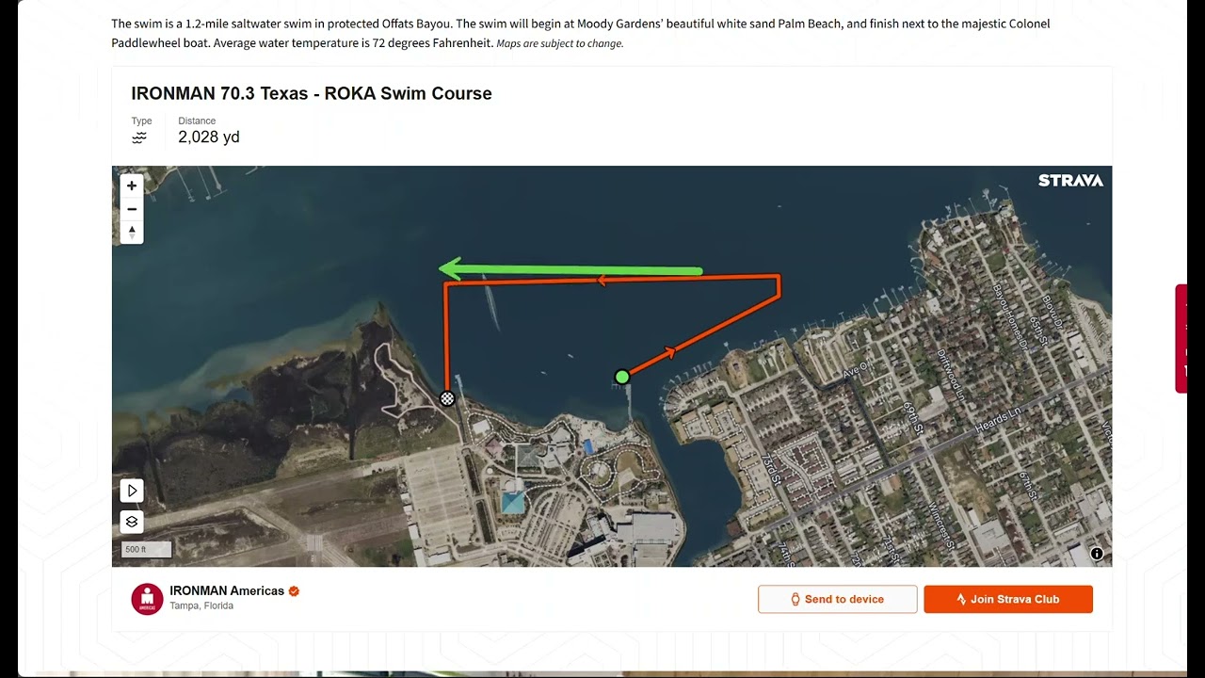The image size is (1205, 678).
Task: Click the IRONMAN Americas avatar logo
Action: coord(147,599)
